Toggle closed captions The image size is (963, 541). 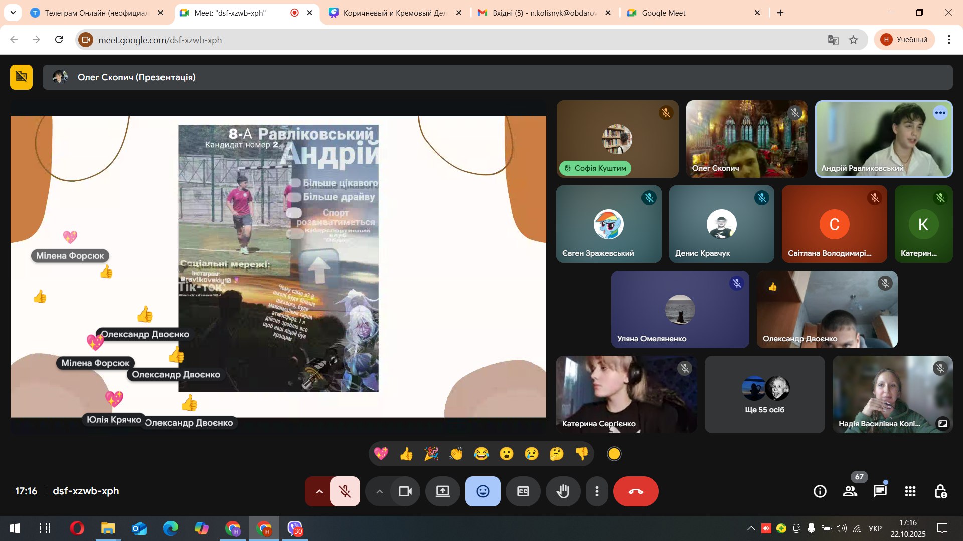[523, 491]
